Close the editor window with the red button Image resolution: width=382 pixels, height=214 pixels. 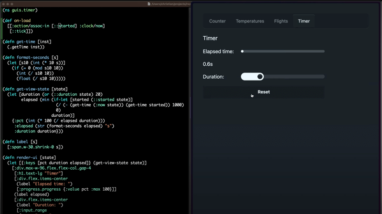3,4
